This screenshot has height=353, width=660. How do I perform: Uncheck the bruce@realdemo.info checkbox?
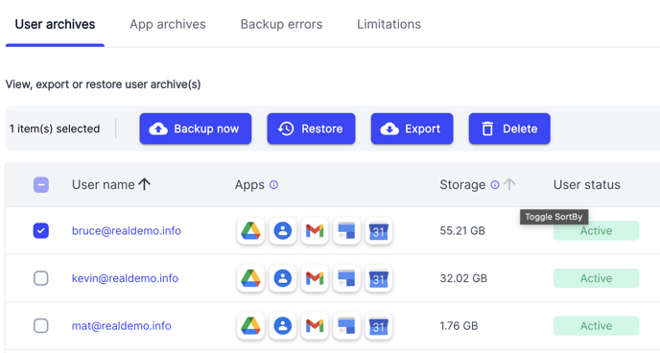pos(41,230)
